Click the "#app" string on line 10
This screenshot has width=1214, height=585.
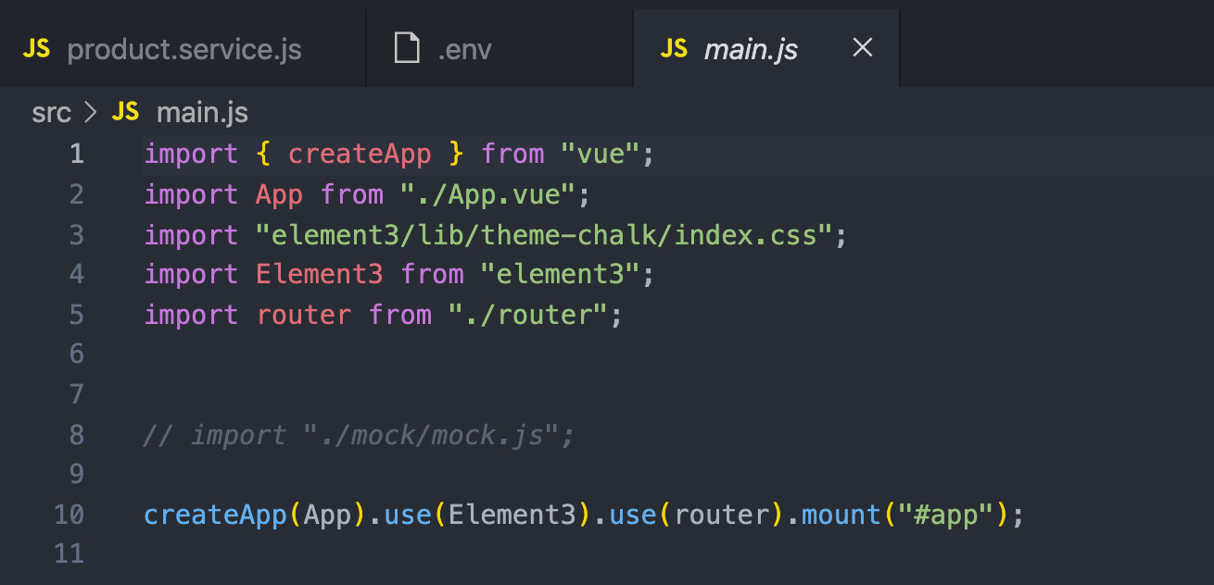(944, 514)
